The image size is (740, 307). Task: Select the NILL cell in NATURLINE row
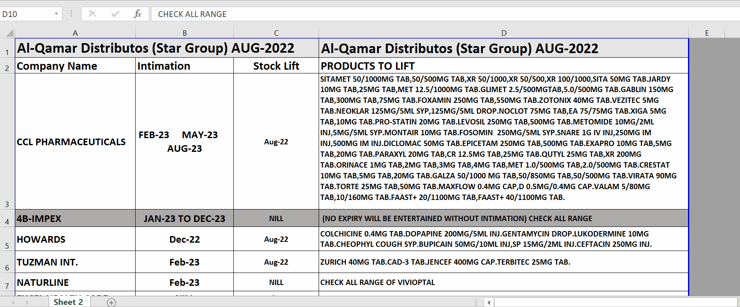276,282
